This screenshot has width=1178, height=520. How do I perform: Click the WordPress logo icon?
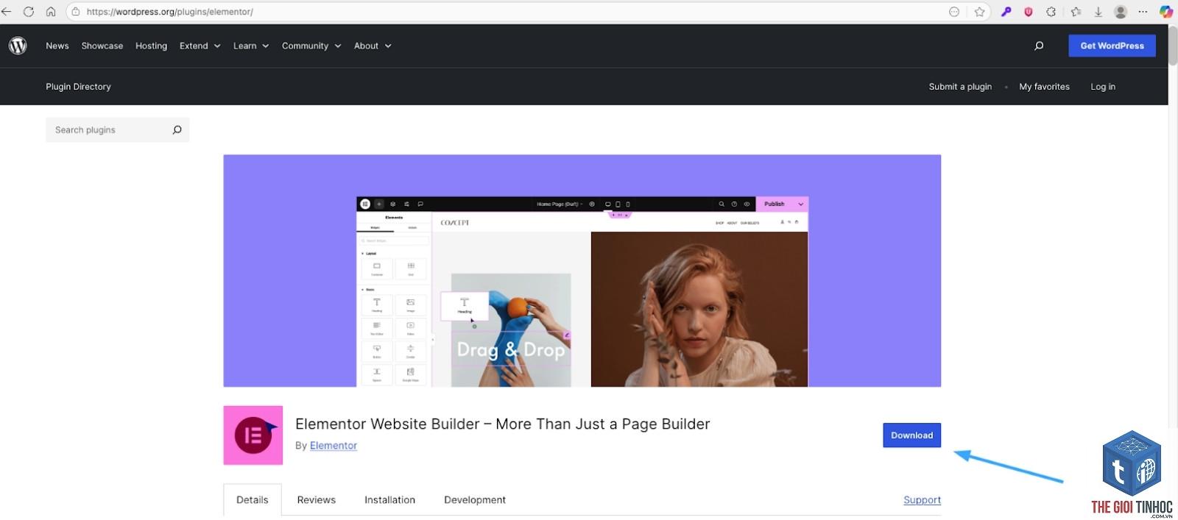click(18, 46)
